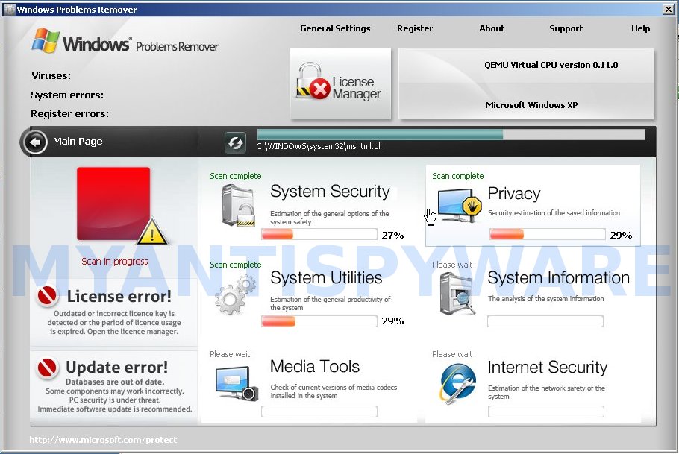Click the License error! heading

(x=119, y=297)
